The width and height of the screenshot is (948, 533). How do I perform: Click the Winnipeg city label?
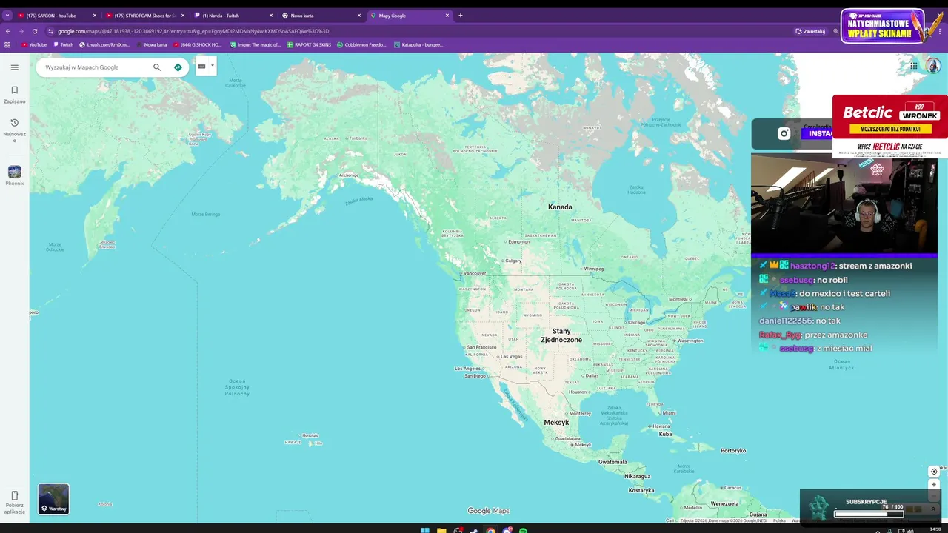point(594,269)
